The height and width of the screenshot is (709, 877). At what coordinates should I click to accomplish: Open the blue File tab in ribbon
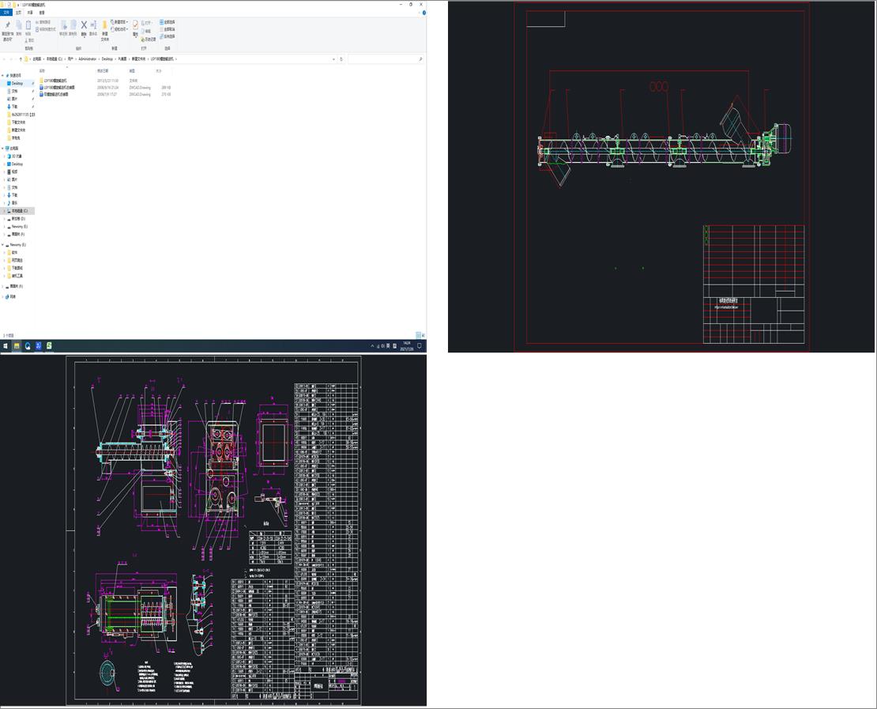[7, 13]
